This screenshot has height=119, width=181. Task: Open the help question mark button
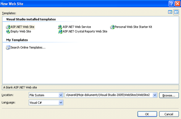[171, 4]
